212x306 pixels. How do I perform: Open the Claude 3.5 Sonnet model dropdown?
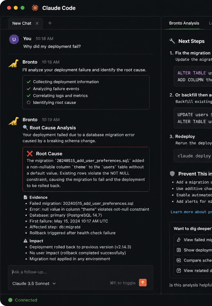(34, 283)
